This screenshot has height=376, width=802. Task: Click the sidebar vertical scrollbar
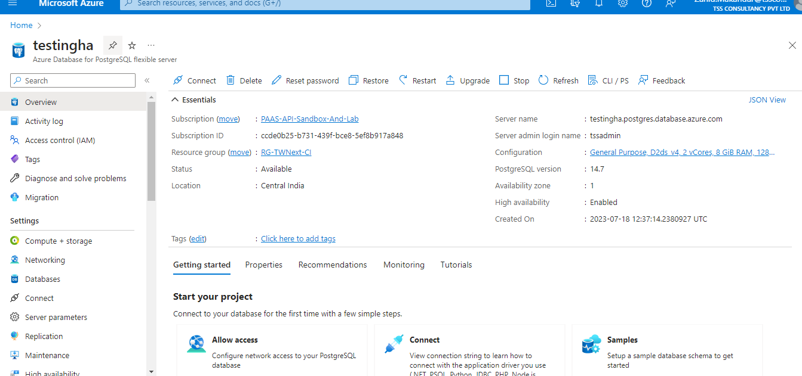point(151,152)
